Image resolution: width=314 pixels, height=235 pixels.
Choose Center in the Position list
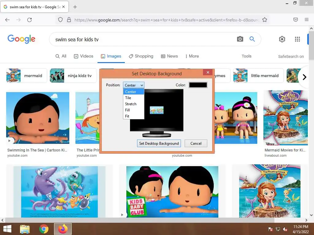134,92
